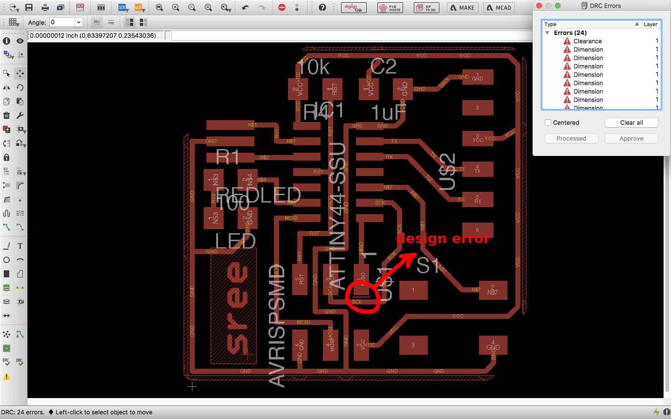Select the Dimension measure tool

(x=7, y=316)
